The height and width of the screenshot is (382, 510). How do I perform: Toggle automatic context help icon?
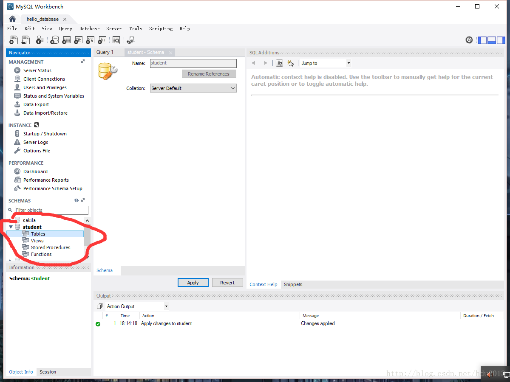[x=291, y=63]
